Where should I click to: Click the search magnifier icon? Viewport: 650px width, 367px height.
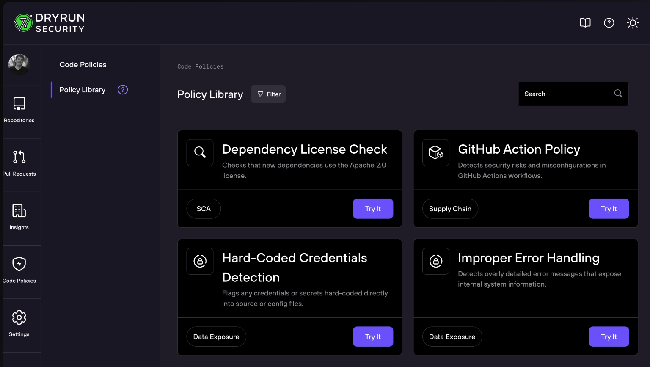(618, 94)
